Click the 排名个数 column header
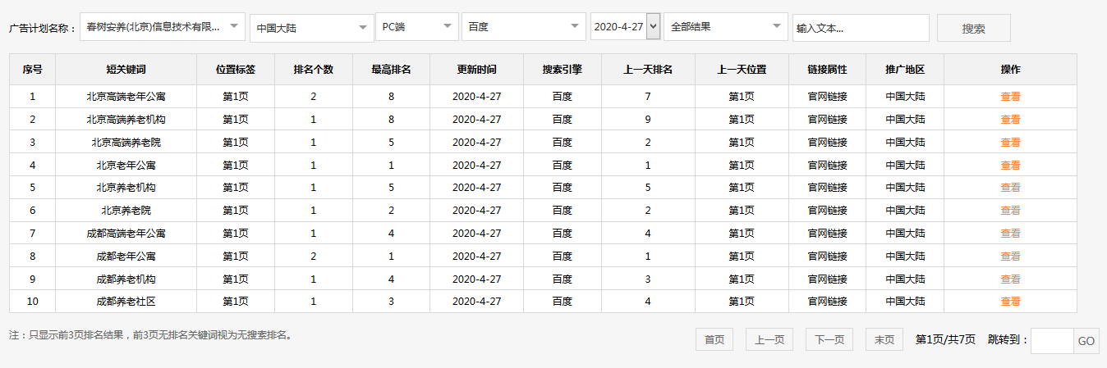 (314, 70)
